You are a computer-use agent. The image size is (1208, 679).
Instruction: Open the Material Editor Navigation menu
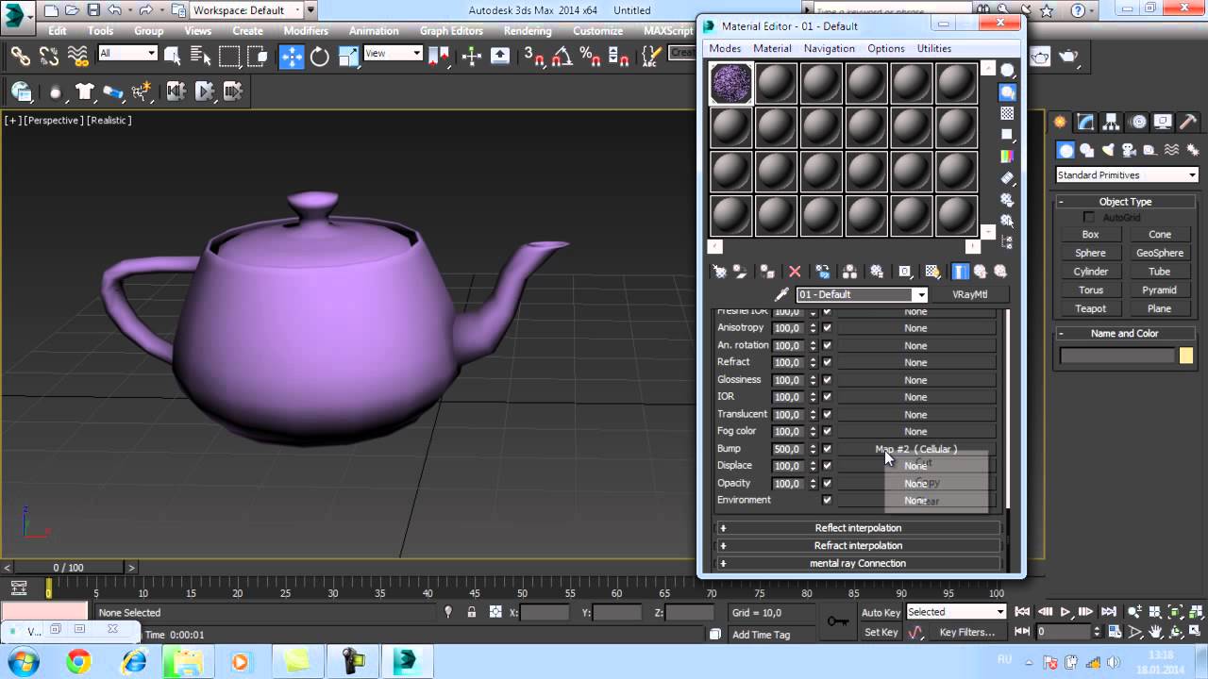829,48
